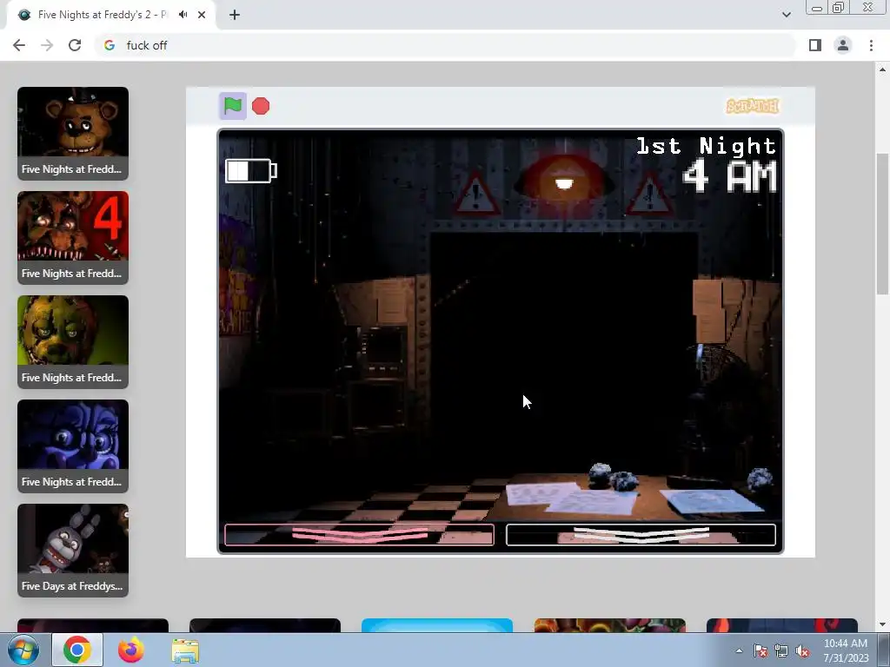Click the green flag to start game
This screenshot has width=890, height=667.
233,106
